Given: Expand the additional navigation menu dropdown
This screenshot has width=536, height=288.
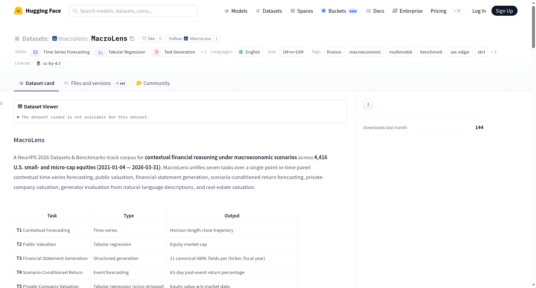Looking at the screenshot, I should 457,11.
